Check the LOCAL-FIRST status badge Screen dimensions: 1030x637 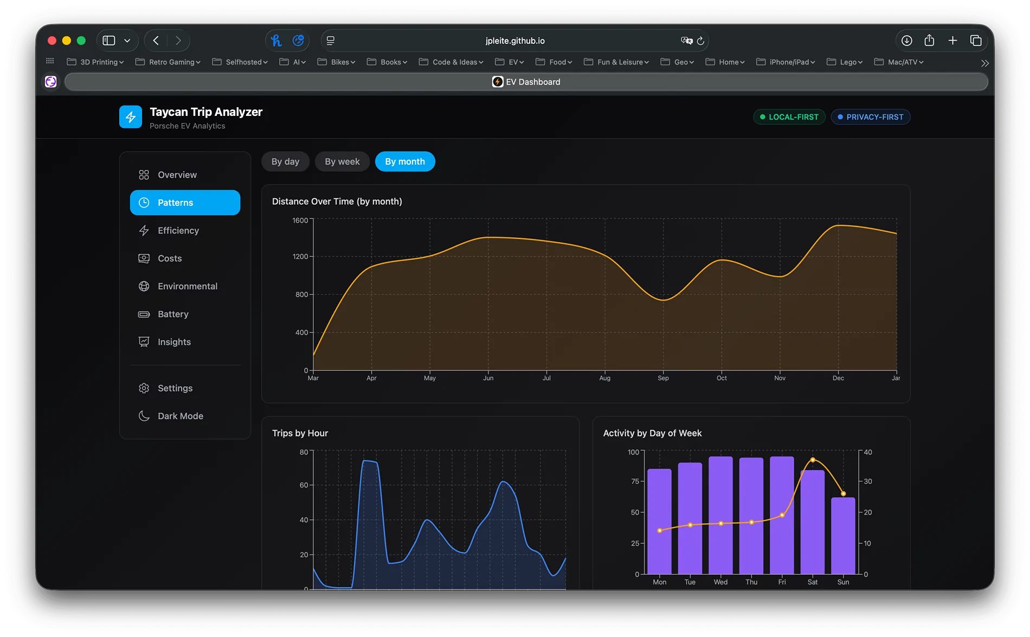[x=789, y=116]
